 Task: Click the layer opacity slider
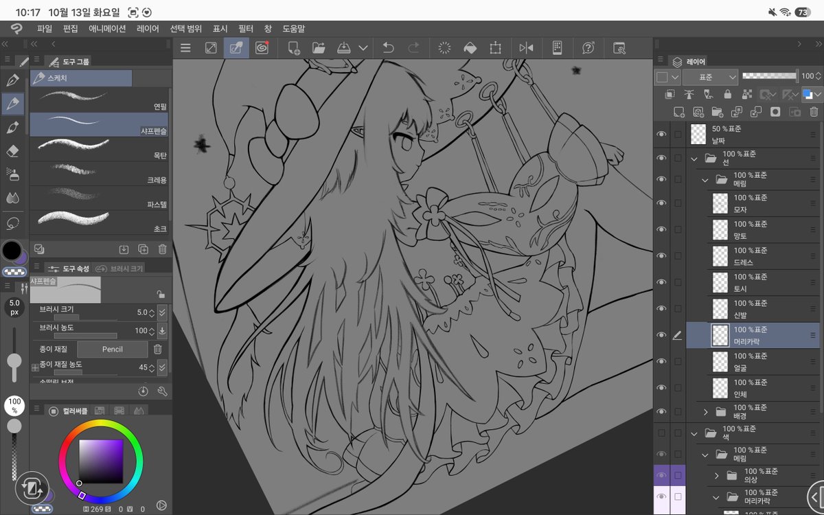tap(769, 76)
